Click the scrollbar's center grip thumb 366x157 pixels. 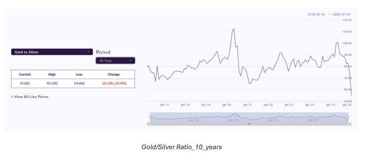(249, 124)
